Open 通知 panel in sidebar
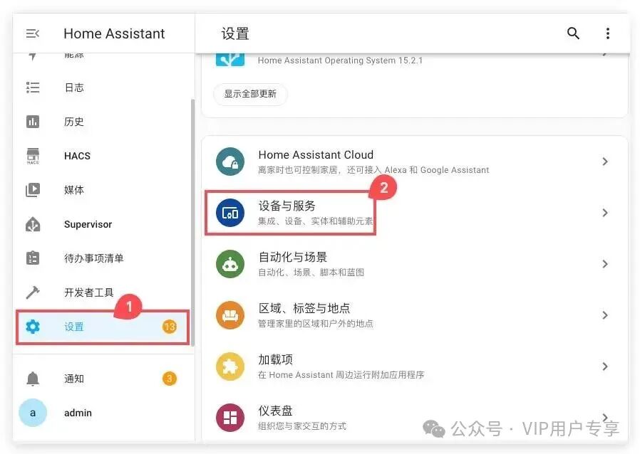 [x=102, y=379]
